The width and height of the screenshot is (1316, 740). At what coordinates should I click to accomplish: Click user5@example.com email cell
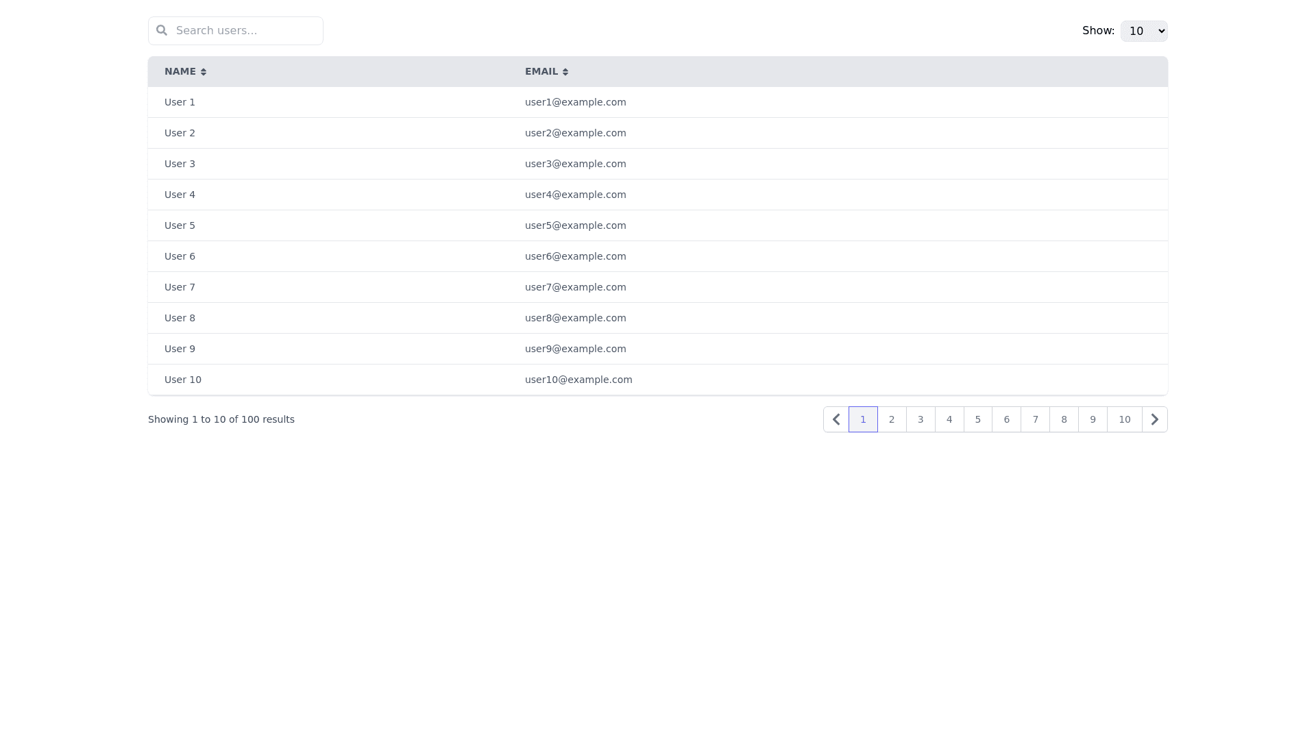[575, 225]
